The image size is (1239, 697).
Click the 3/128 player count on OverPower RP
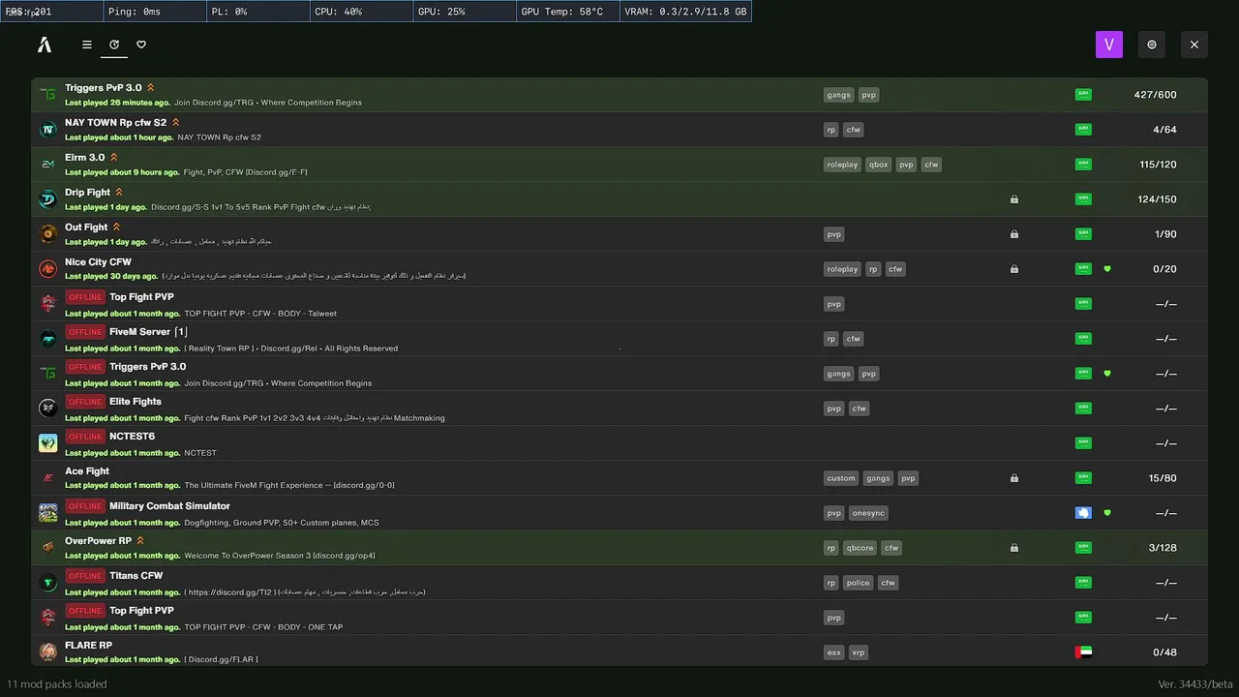(1163, 548)
